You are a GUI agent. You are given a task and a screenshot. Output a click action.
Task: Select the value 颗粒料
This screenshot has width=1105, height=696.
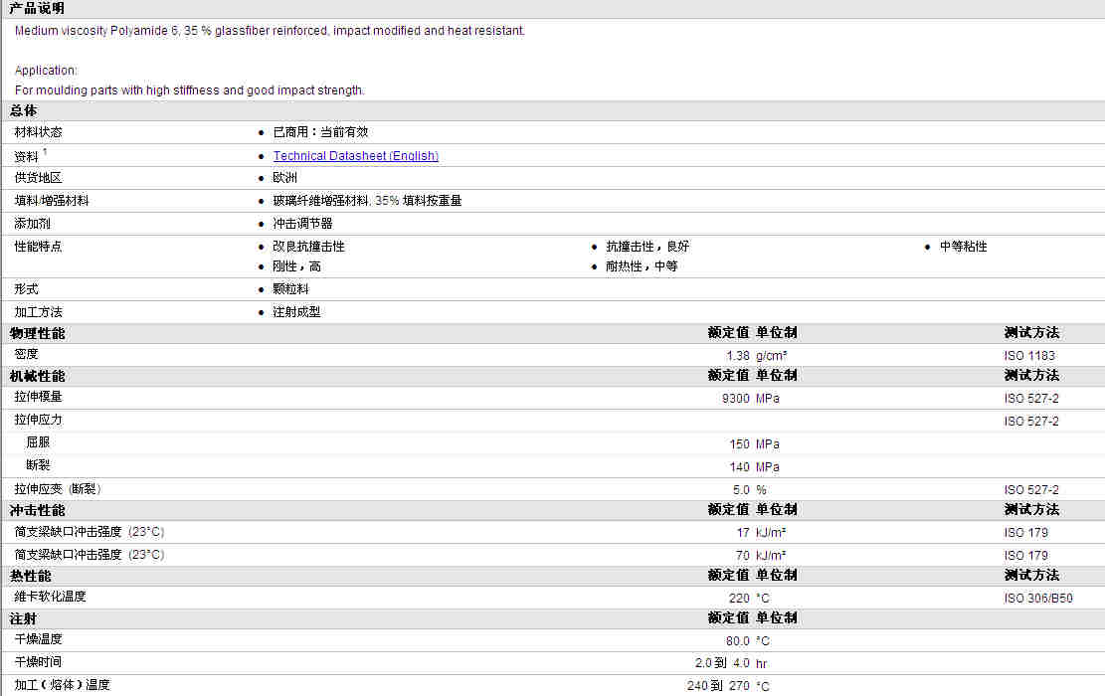pyautogui.click(x=290, y=289)
